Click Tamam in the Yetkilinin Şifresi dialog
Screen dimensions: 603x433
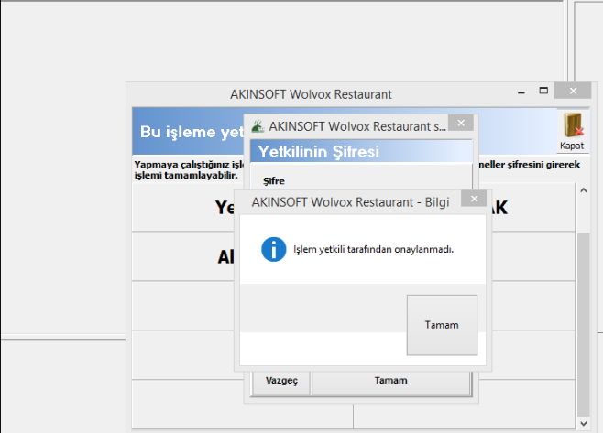391,381
